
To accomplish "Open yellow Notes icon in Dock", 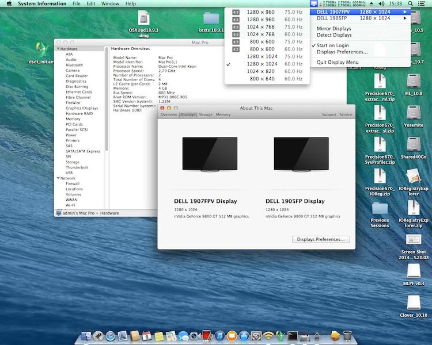I will coord(159,336).
